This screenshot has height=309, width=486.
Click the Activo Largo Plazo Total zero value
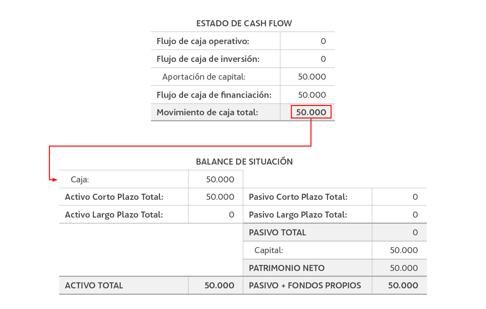tap(232, 214)
